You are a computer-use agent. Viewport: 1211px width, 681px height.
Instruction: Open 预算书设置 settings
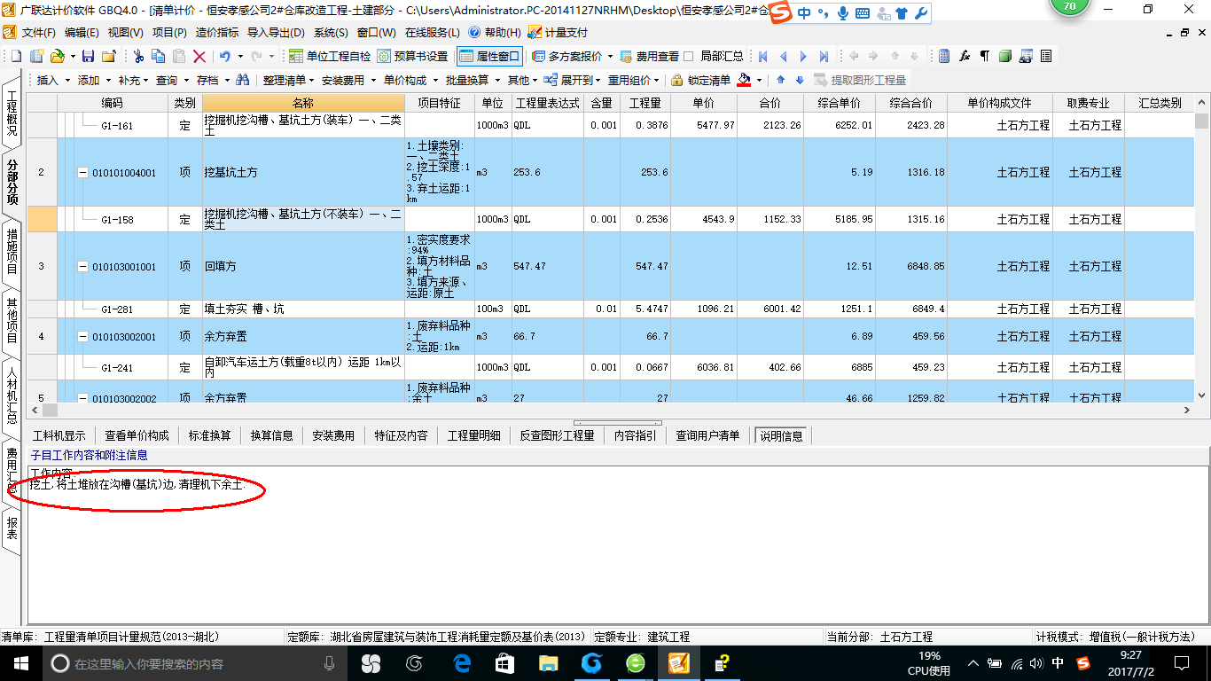tap(412, 56)
